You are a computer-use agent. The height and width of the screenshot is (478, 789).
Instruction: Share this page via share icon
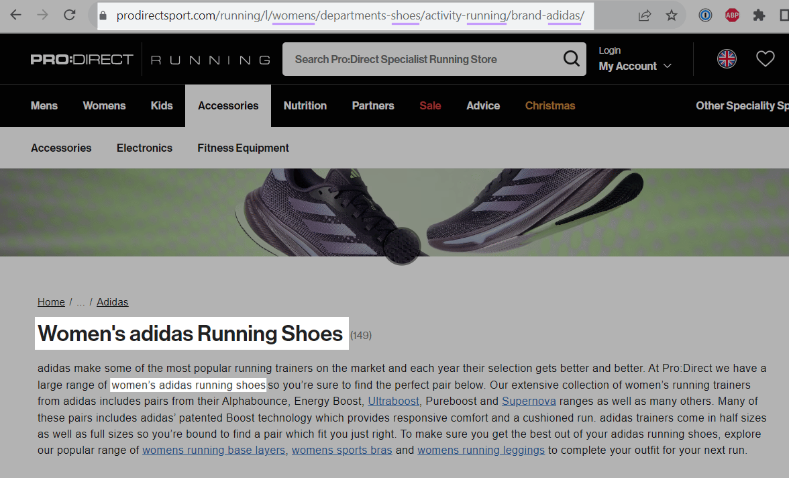click(x=645, y=15)
